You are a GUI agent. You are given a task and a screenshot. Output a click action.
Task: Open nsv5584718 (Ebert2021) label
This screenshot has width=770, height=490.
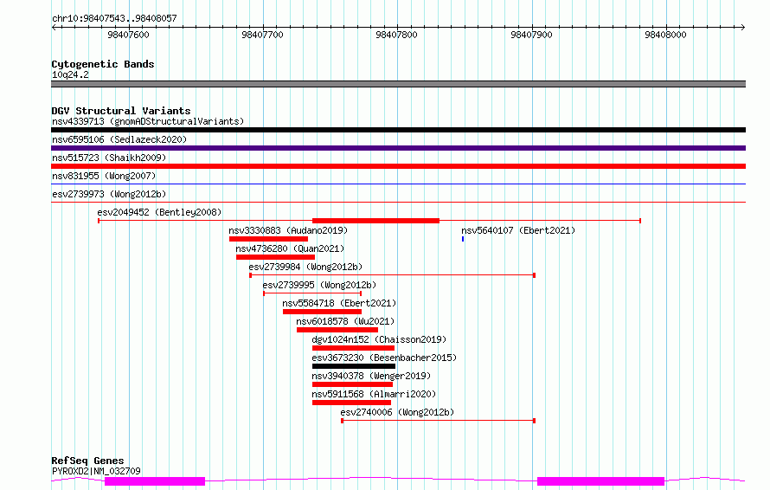click(339, 303)
